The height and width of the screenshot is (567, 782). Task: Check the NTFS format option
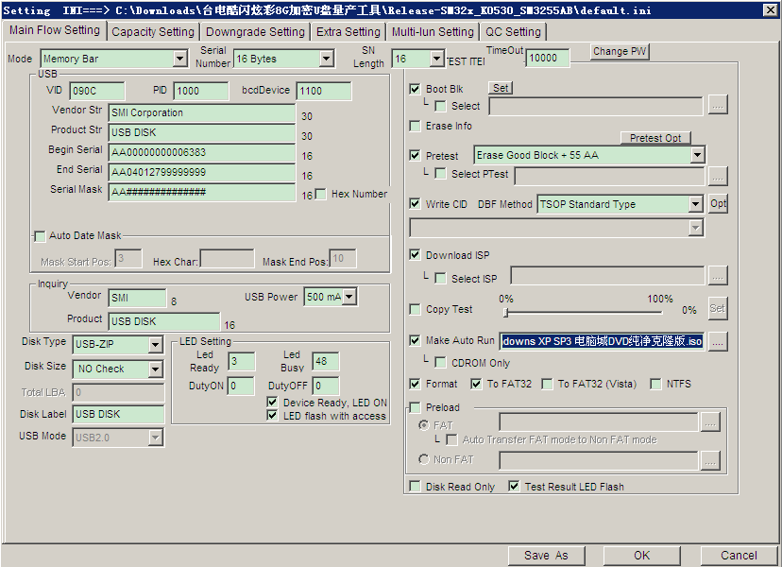(x=656, y=385)
